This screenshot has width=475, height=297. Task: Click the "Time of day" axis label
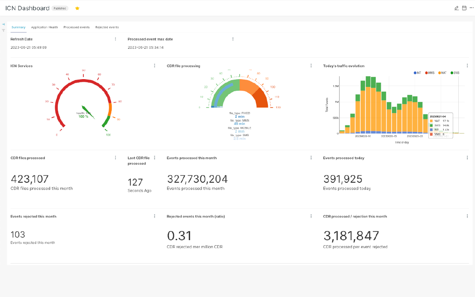coord(402,143)
